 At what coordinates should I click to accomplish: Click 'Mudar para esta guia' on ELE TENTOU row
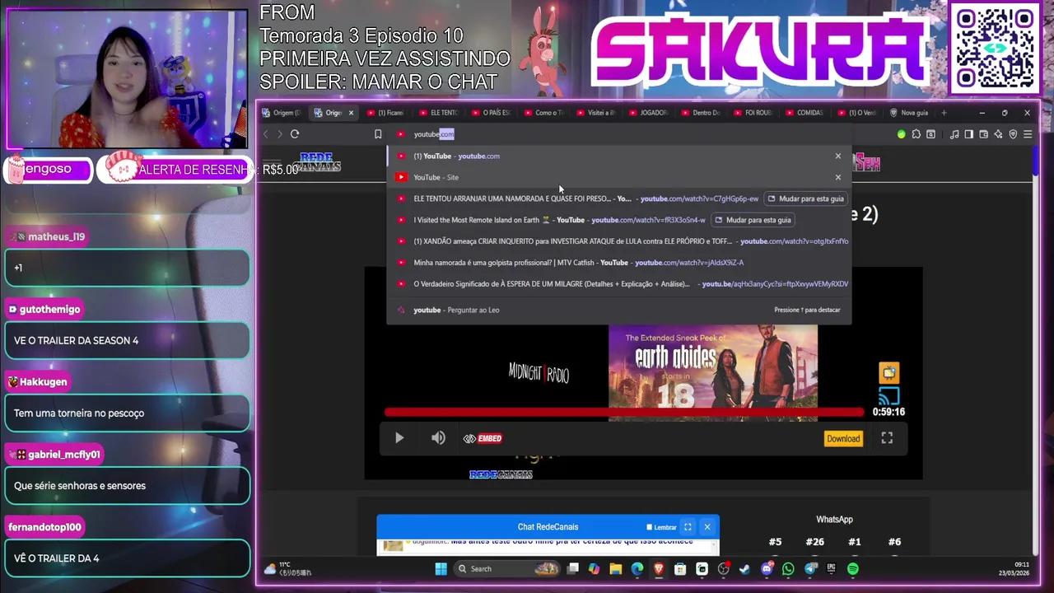click(805, 198)
